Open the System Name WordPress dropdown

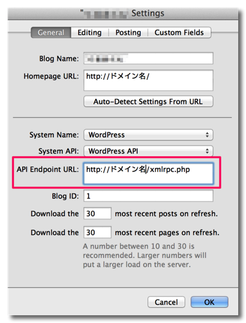[148, 135]
